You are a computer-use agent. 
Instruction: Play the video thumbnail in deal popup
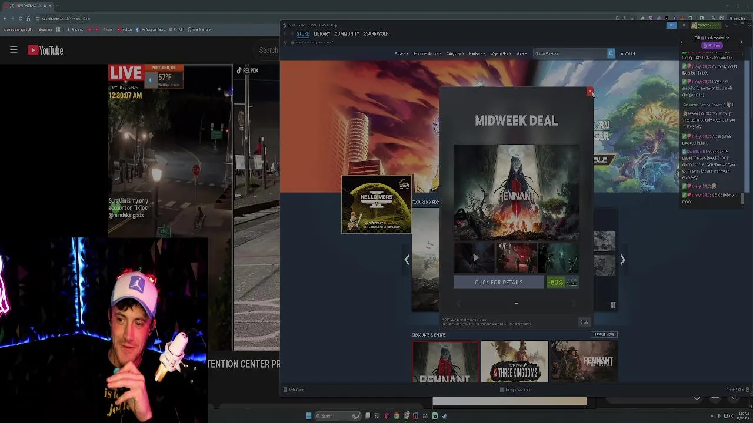(x=474, y=258)
